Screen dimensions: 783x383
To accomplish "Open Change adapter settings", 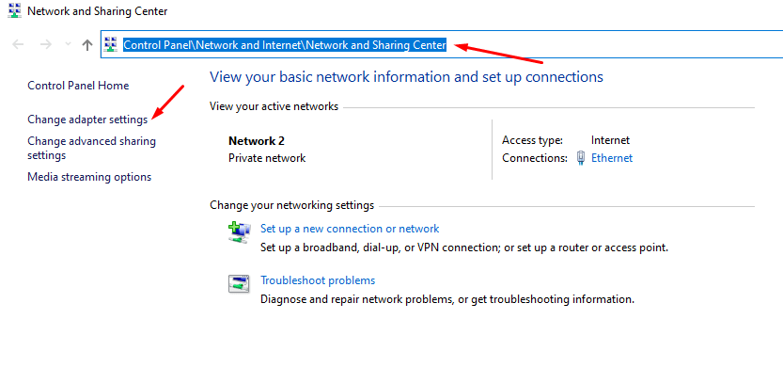I will pos(87,120).
